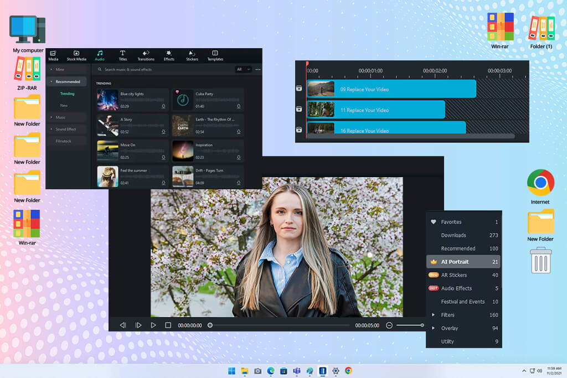This screenshot has width=567, height=378.
Task: Launch Microsoft Edge from taskbar
Action: [270, 371]
